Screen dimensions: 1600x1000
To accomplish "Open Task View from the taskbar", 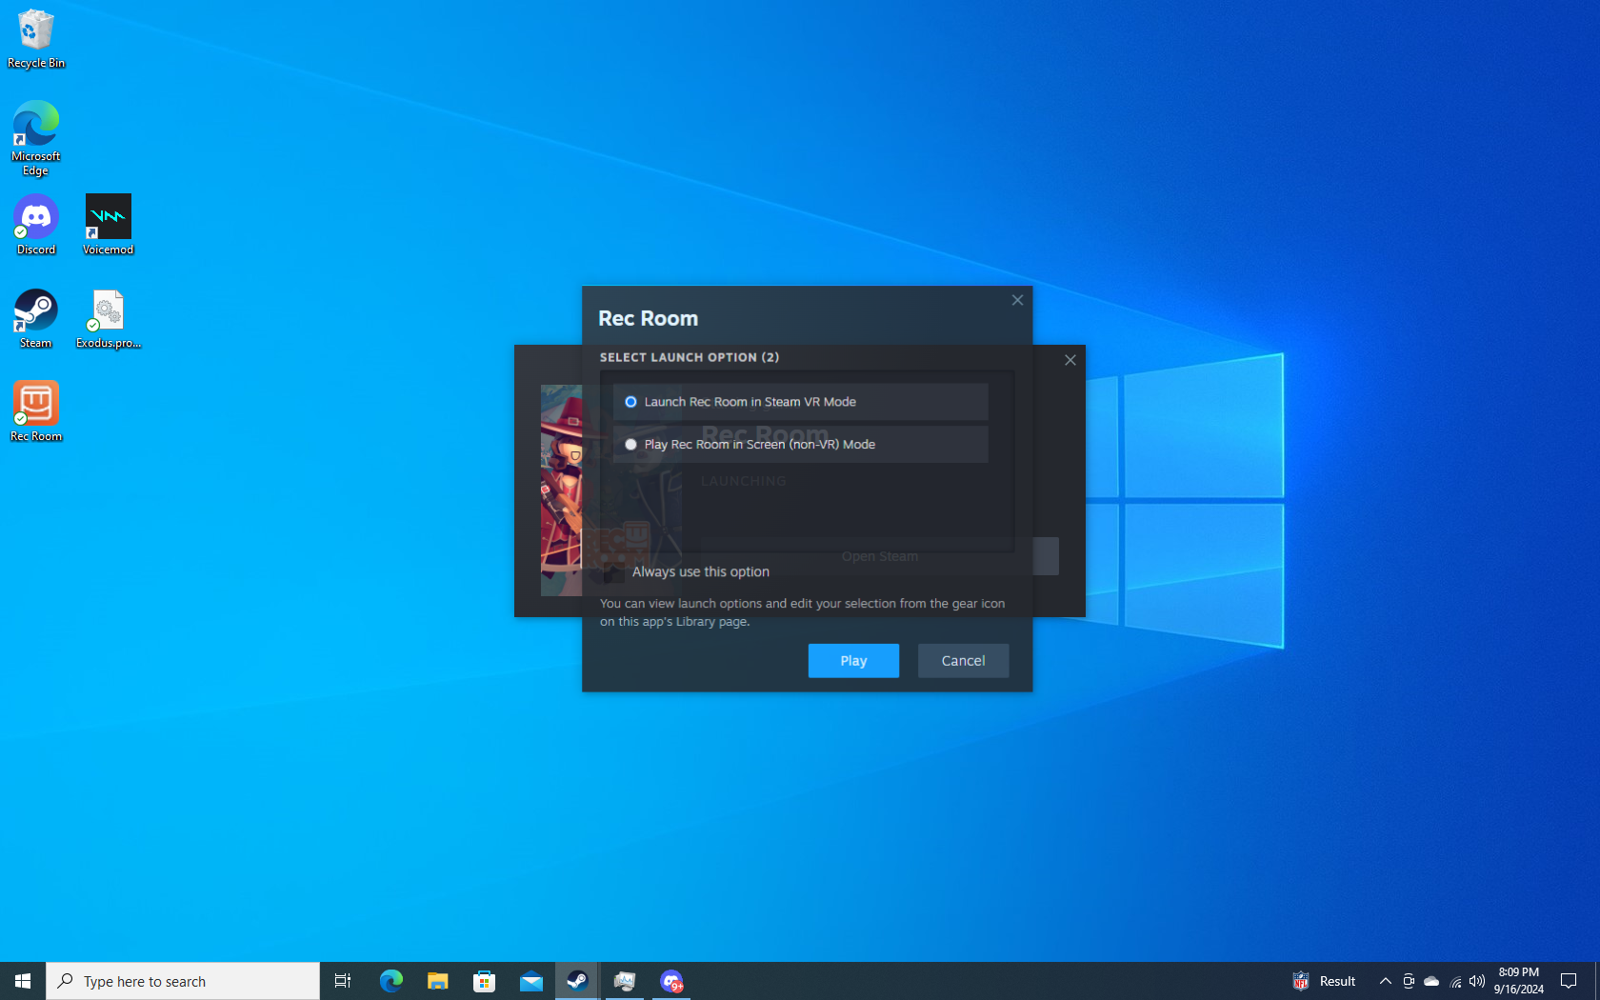I will (x=343, y=981).
